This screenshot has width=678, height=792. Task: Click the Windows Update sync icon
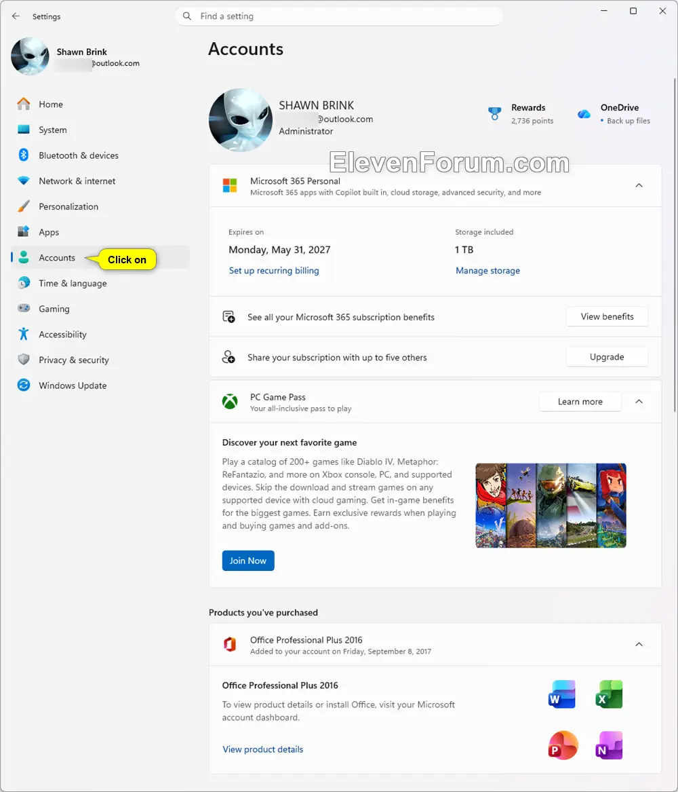pyautogui.click(x=24, y=385)
